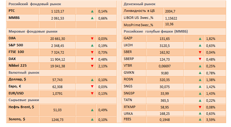This screenshot has height=127, width=231.
Task: Click the red arrow in the RTKMP row
Action: (x=200, y=107)
